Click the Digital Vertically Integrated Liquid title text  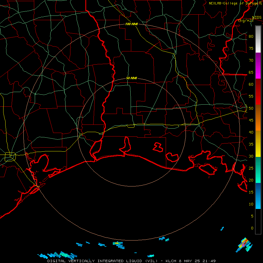tap(103, 261)
